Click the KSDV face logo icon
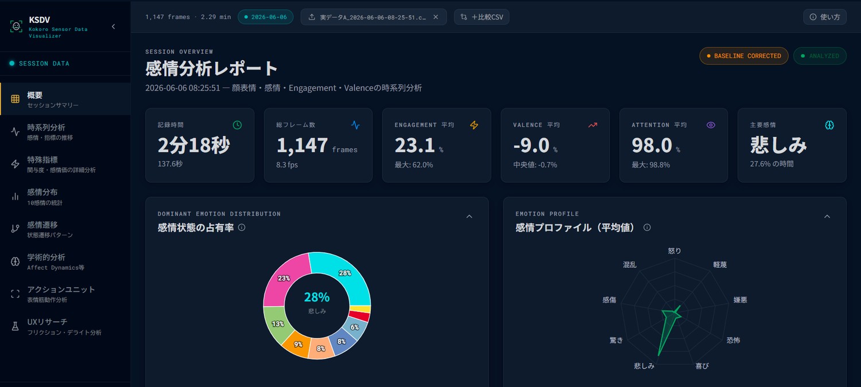Screen dimensions: 861x387 coord(16,26)
